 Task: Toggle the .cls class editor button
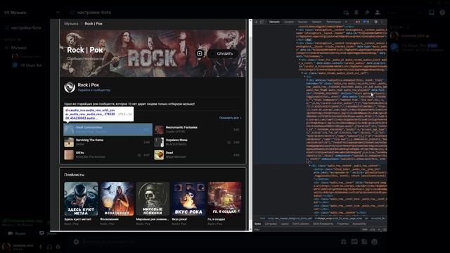tap(373, 230)
